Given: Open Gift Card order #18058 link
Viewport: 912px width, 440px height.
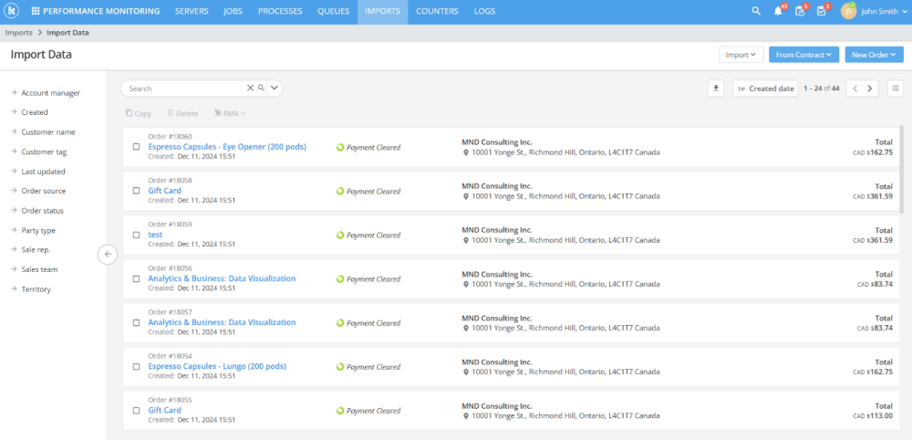Looking at the screenshot, I should [x=164, y=190].
